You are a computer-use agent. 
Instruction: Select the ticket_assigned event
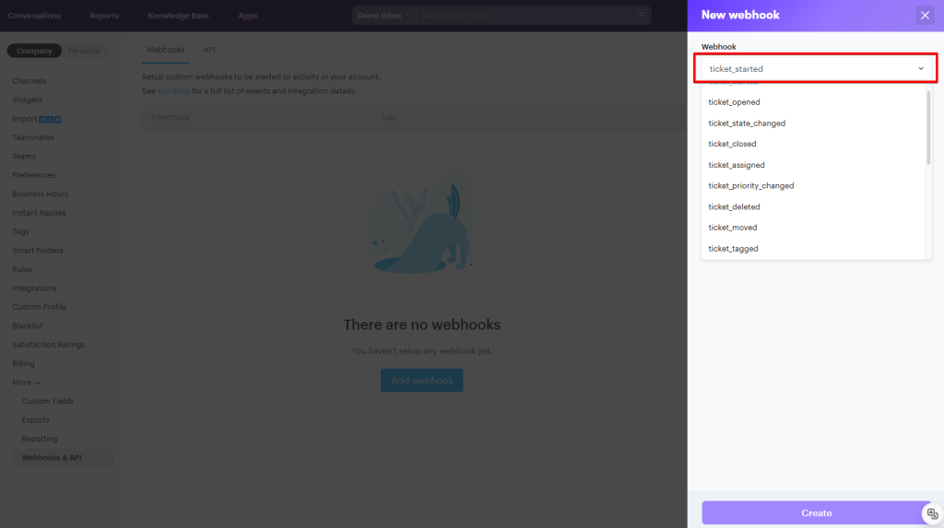point(736,165)
